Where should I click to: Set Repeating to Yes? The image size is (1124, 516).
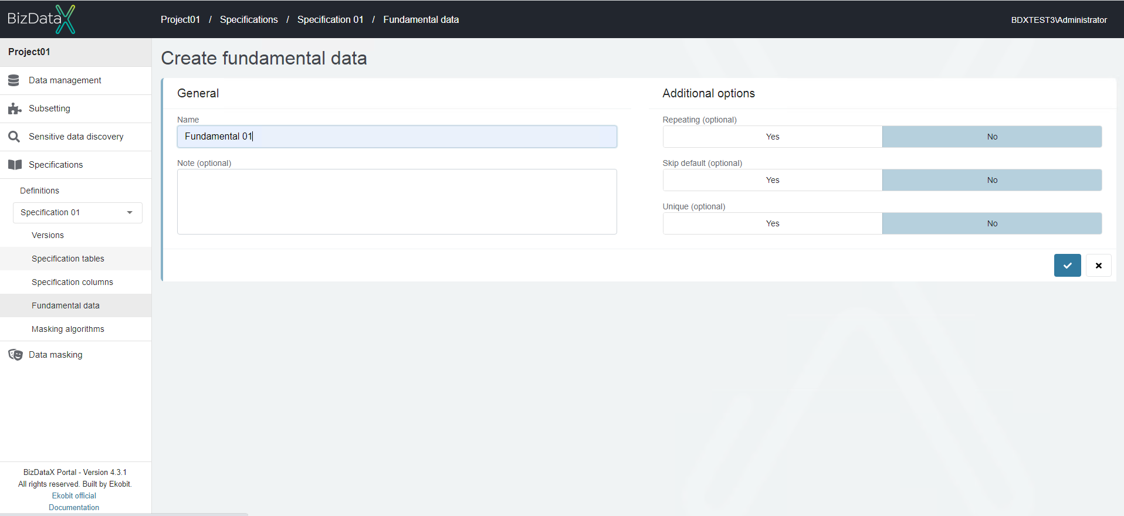(773, 137)
